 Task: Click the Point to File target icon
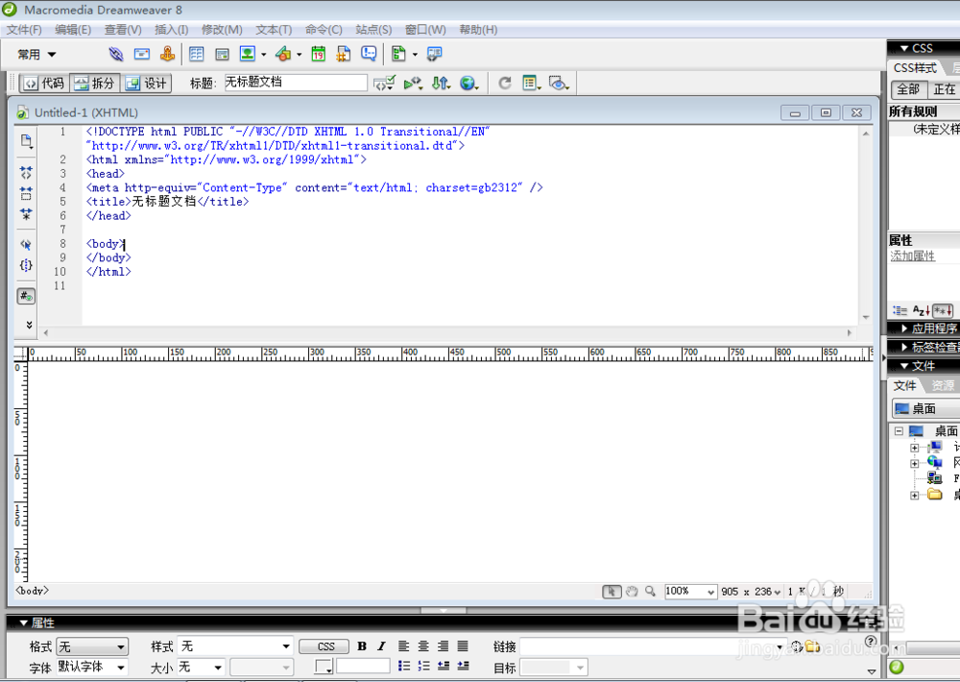pos(796,646)
